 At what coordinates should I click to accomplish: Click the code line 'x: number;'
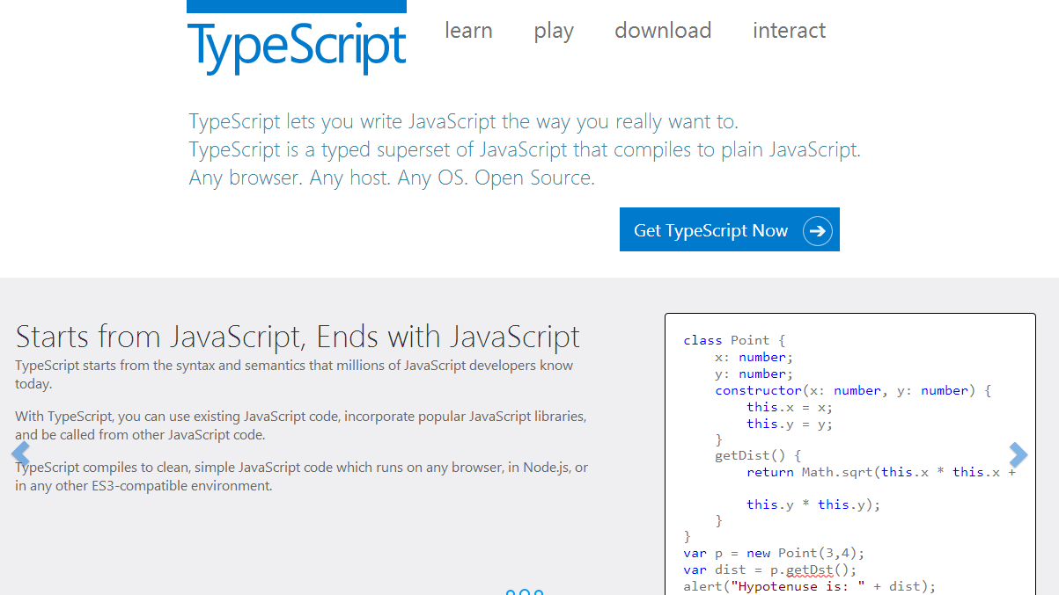(x=754, y=357)
